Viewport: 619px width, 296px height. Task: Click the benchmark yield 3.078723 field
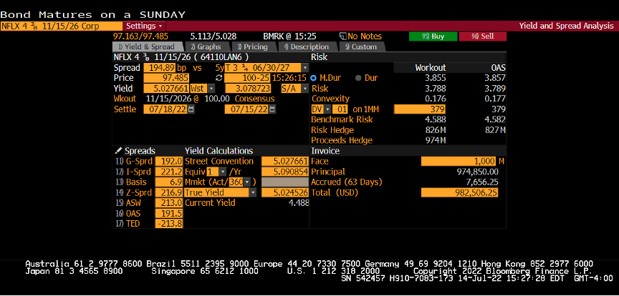(x=249, y=88)
